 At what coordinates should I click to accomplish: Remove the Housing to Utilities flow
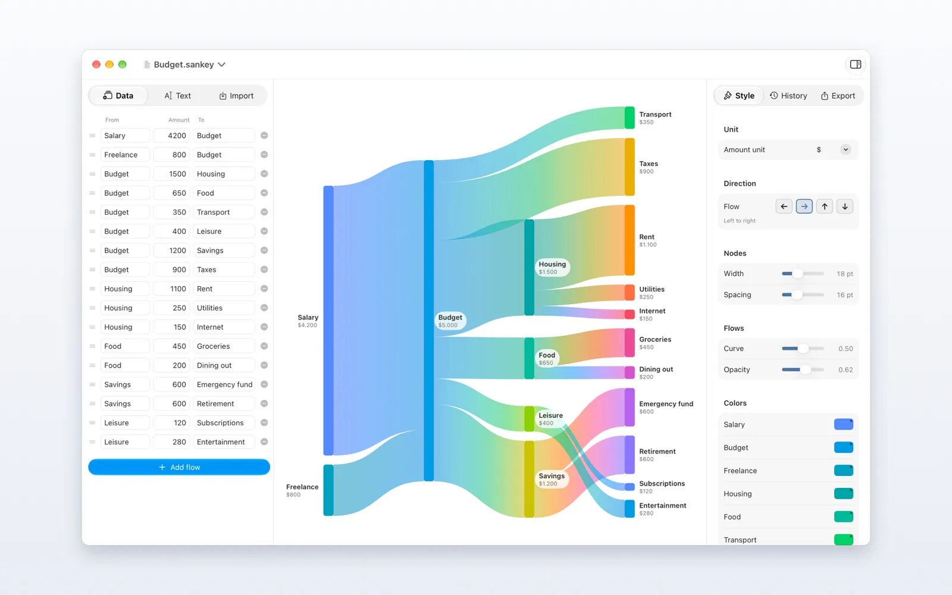(264, 308)
